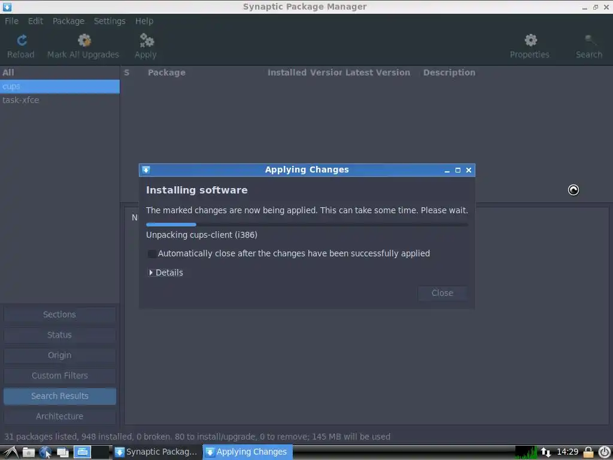Click the S status column header
613x460 pixels.
pyautogui.click(x=127, y=72)
